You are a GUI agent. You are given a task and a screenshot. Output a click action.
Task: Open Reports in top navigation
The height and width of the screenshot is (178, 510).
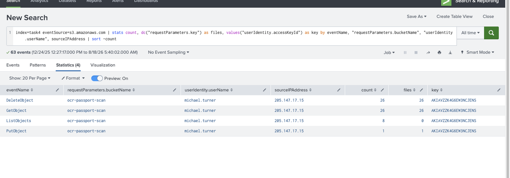(x=94, y=1)
